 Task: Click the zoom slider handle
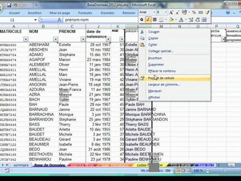225,170
